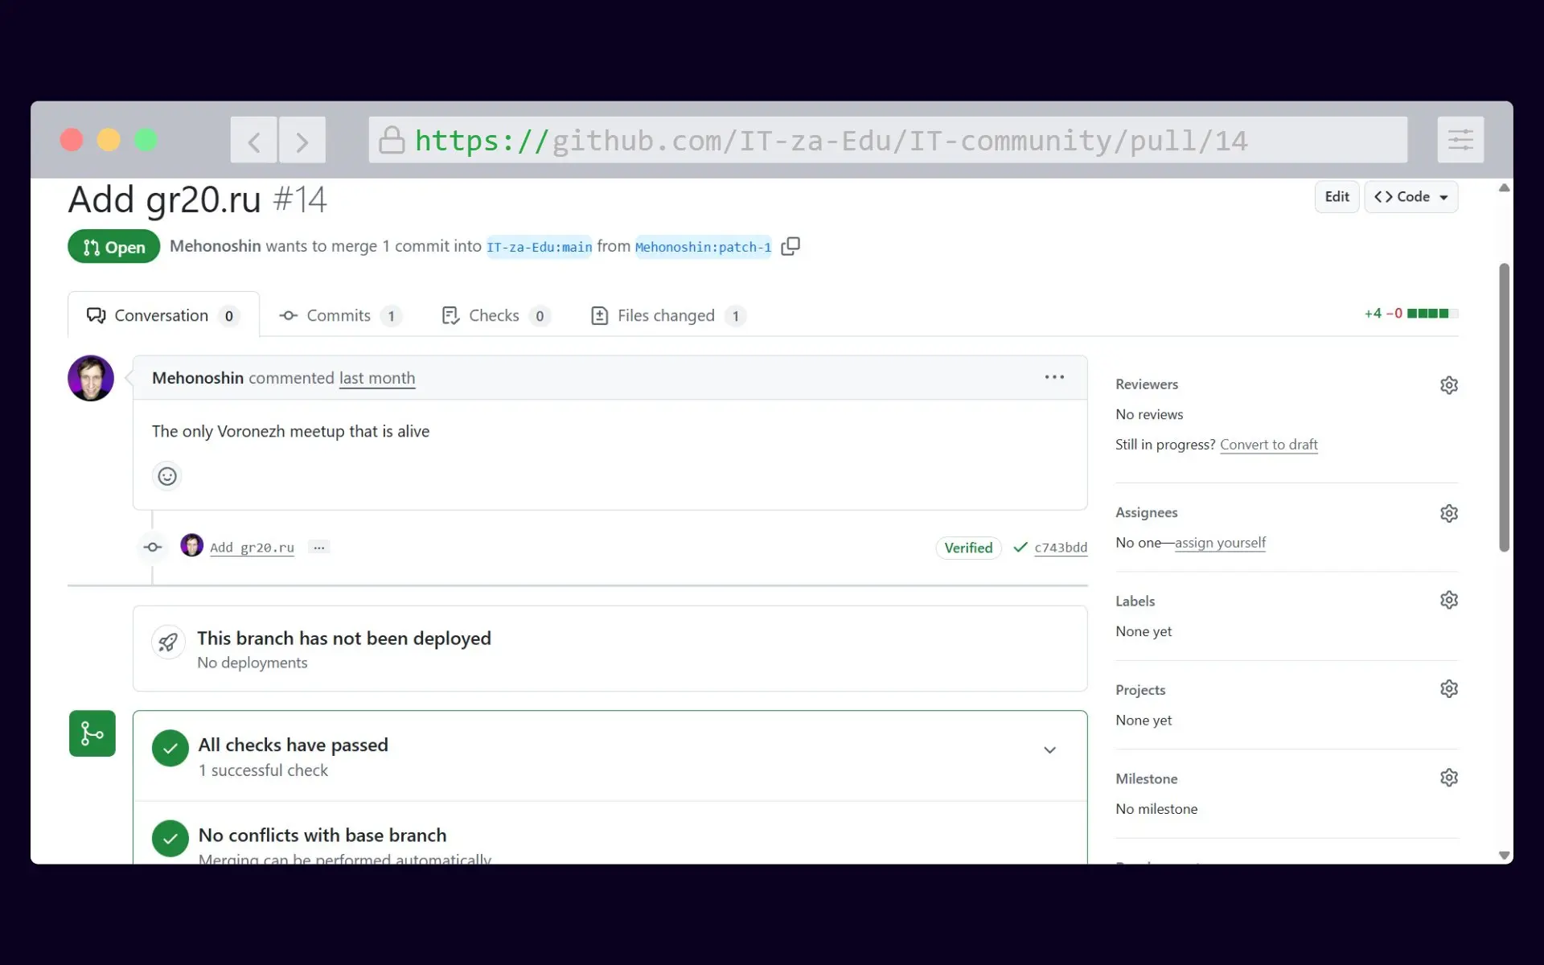This screenshot has width=1544, height=965.
Task: Open the Projects gear settings
Action: click(x=1448, y=689)
